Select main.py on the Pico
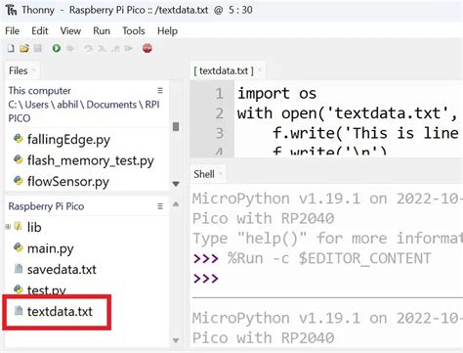The image size is (463, 353). point(51,248)
